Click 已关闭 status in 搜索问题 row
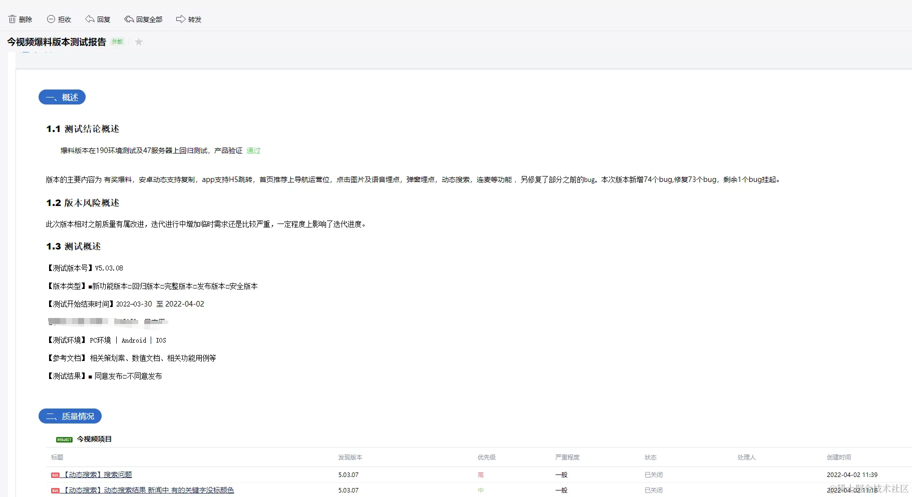The image size is (912, 497). click(x=654, y=475)
